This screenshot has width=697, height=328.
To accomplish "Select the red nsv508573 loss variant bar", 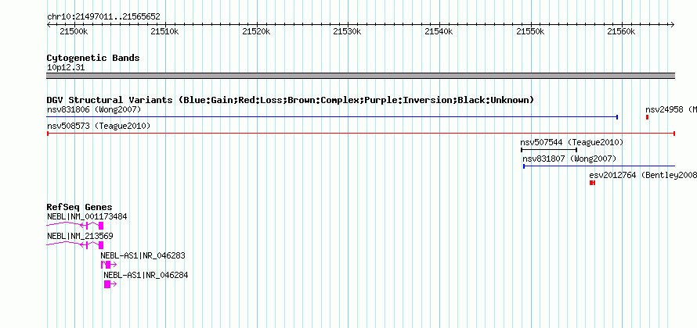I will click(x=361, y=134).
